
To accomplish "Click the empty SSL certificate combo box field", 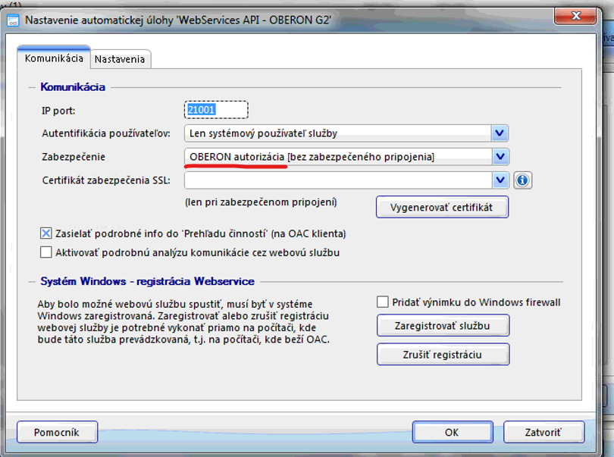I will (x=337, y=180).
